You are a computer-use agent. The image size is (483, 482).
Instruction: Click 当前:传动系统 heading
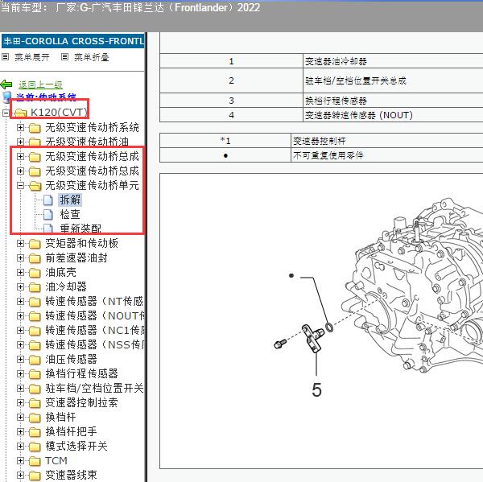(46, 97)
